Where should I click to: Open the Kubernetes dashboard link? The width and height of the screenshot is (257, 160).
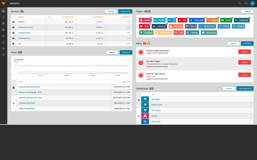(x=156, y=121)
